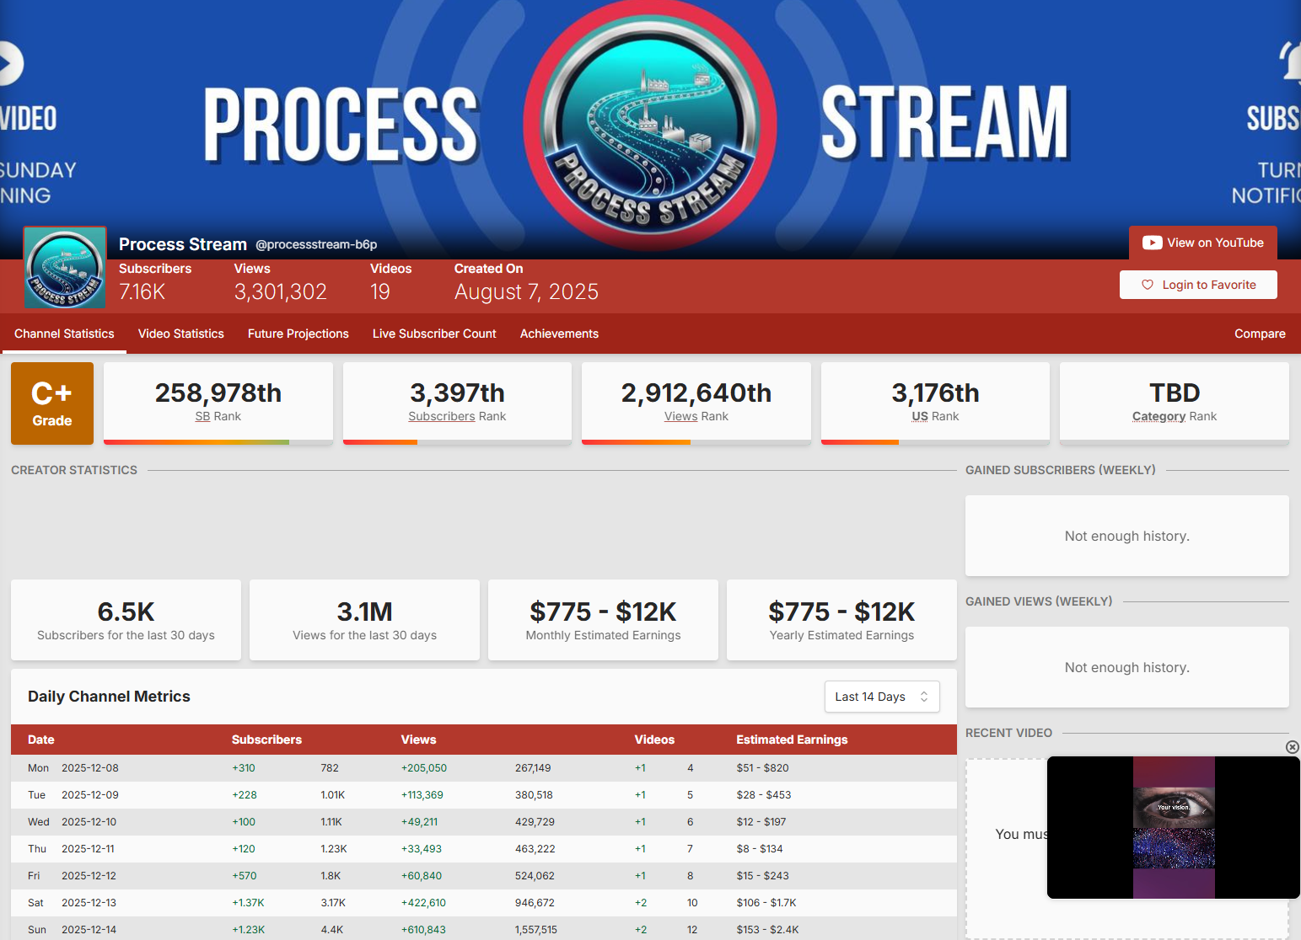Screen dimensions: 1301x940
Task: Click the Subscribers Rank link
Action: (x=442, y=416)
